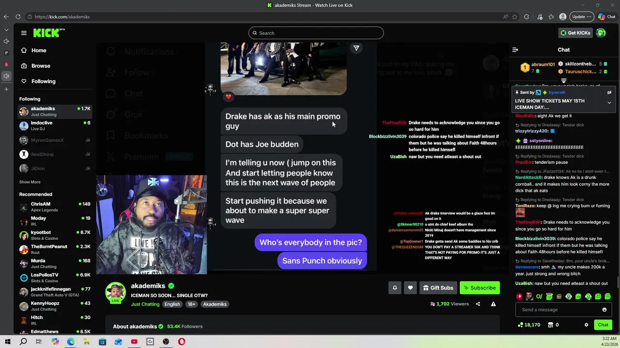
Task: Click the red heart reaction under the photo
Action: (x=229, y=97)
